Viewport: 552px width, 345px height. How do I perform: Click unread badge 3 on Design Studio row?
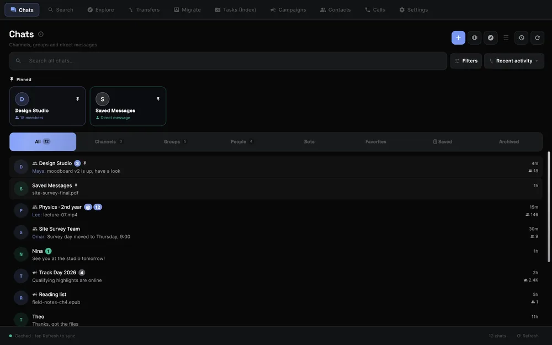point(77,163)
